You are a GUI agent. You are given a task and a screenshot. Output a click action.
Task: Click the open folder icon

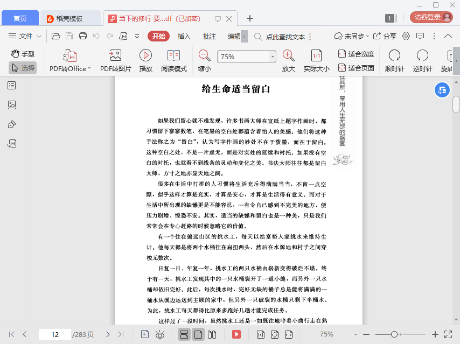pos(55,36)
